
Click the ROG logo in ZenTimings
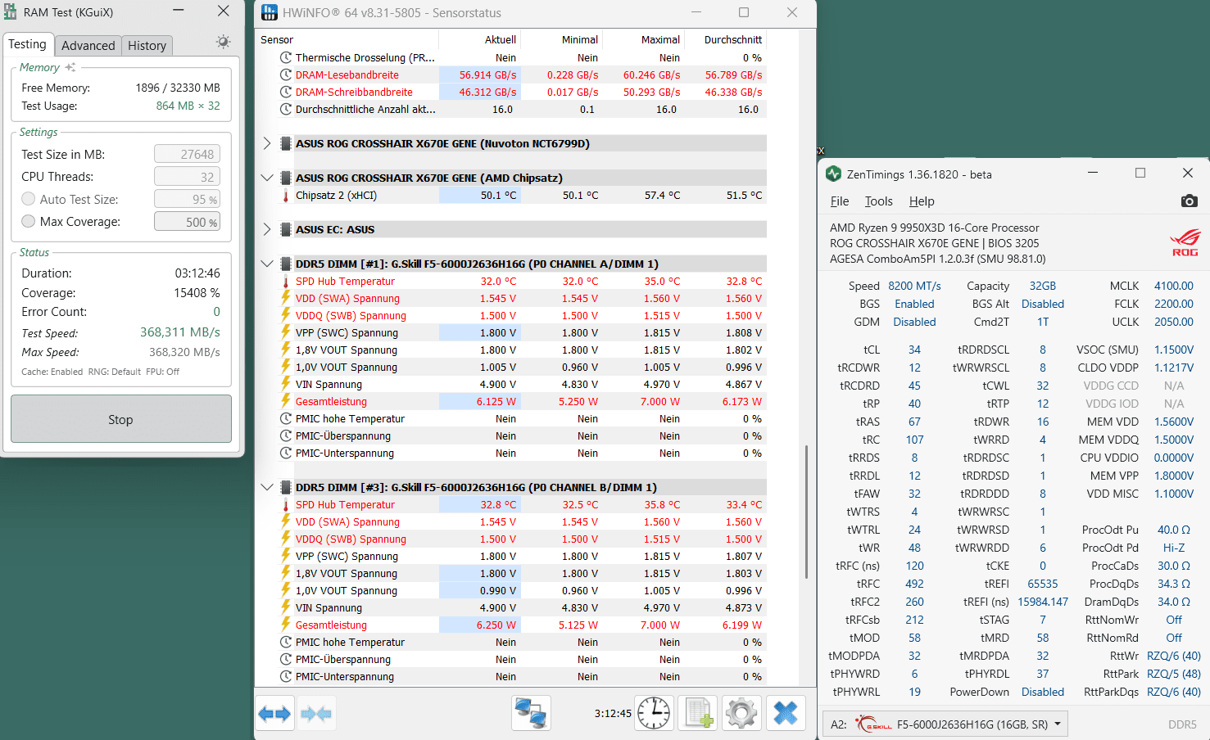point(1185,242)
